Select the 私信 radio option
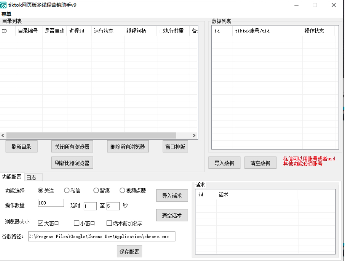Viewport: 345px width, 261px height. 66,191
